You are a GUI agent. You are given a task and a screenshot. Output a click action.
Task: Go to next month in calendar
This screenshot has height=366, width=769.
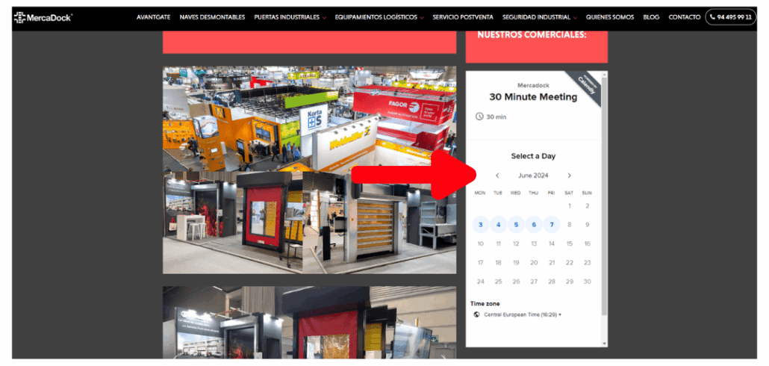tap(569, 176)
